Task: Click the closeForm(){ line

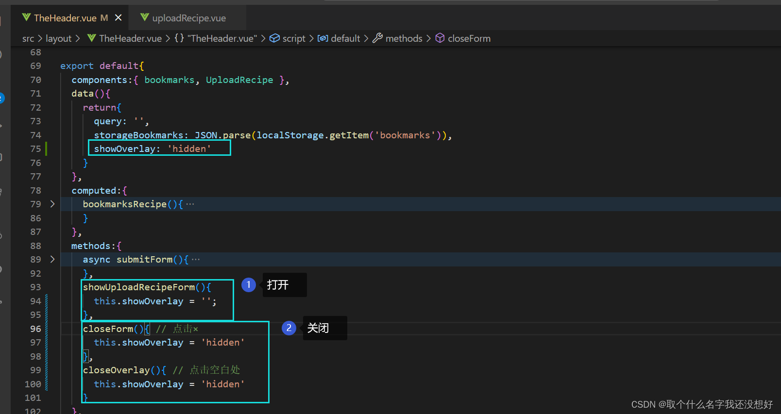Action: 140,329
